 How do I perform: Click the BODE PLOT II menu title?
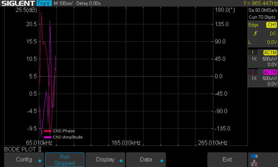[23, 149]
